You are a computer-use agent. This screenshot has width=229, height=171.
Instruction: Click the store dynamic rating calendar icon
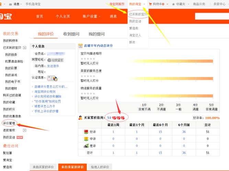80,46
